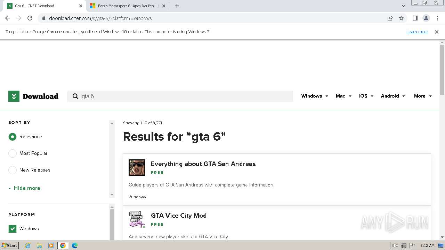Click the page vertical scrollbar thumb
Viewport: 445px width, 250px height.
click(442, 69)
